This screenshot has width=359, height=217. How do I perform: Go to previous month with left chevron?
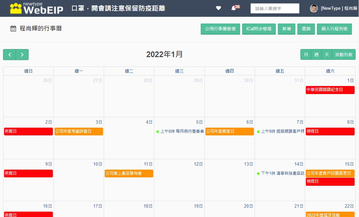point(10,54)
